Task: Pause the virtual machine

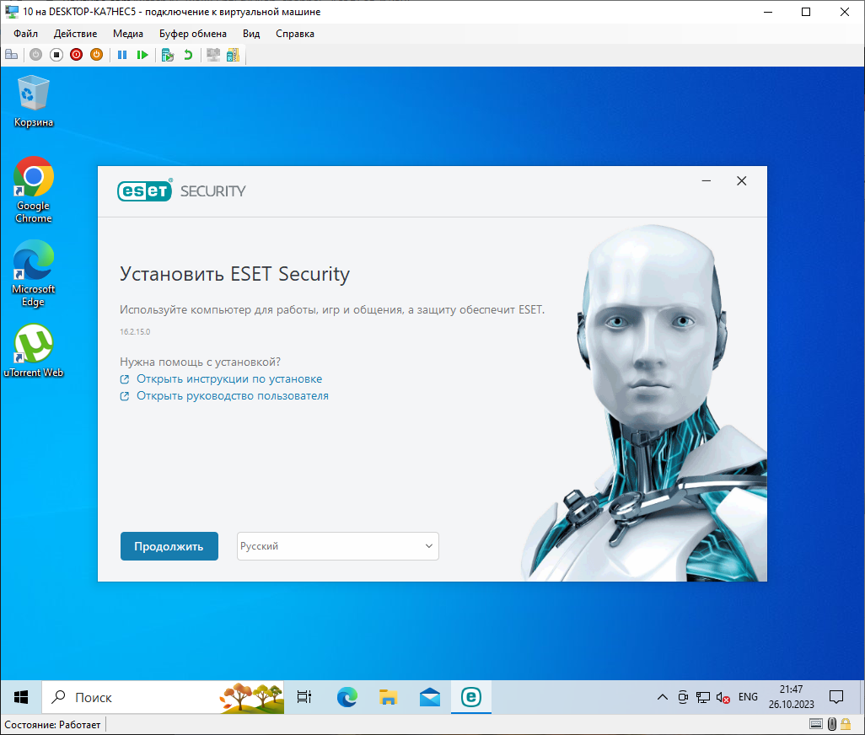Action: pos(122,55)
